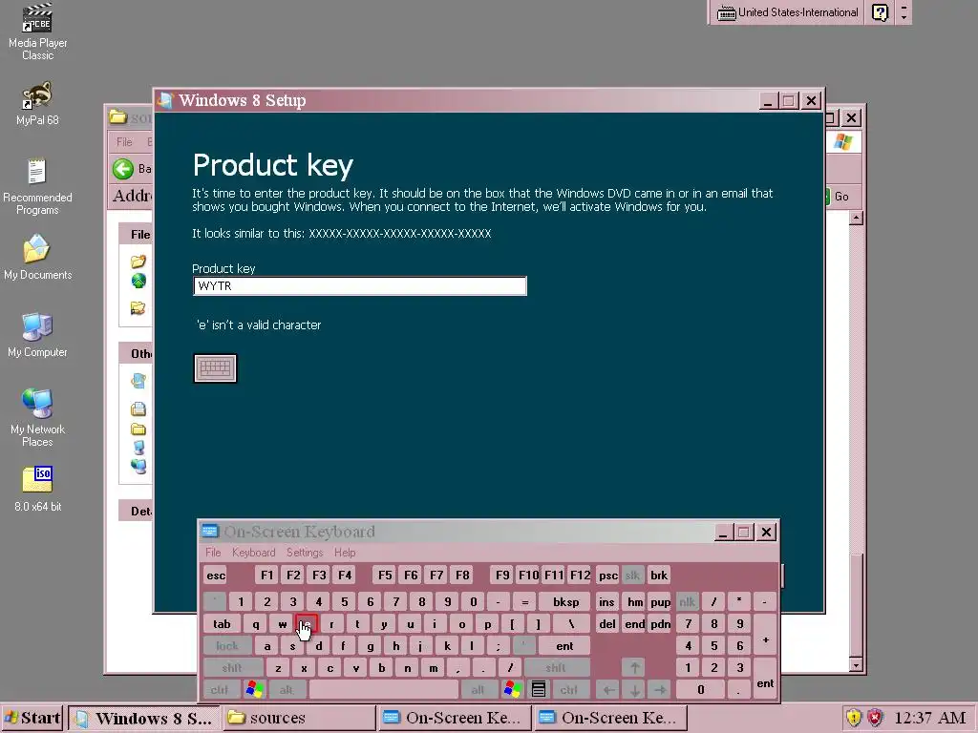Click the right Windows logo key on keyboard

(513, 689)
